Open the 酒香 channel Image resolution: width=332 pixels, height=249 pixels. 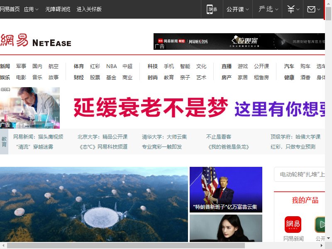click(305, 78)
